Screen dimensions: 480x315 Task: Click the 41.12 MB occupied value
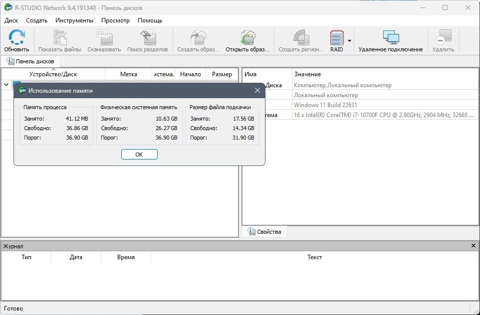coord(77,119)
